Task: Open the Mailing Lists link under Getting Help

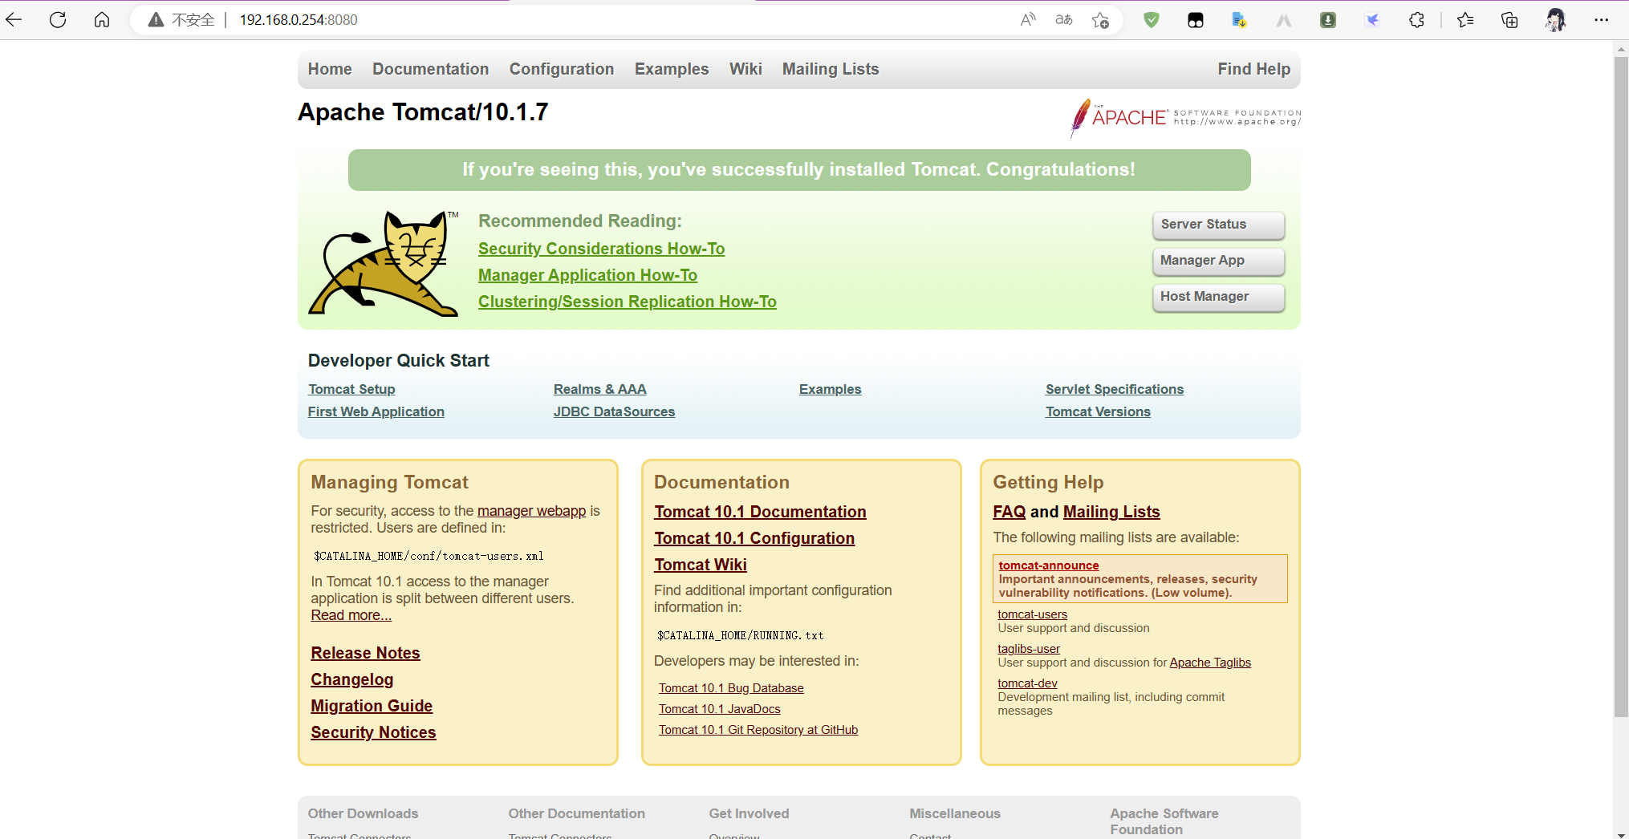Action: click(1111, 512)
